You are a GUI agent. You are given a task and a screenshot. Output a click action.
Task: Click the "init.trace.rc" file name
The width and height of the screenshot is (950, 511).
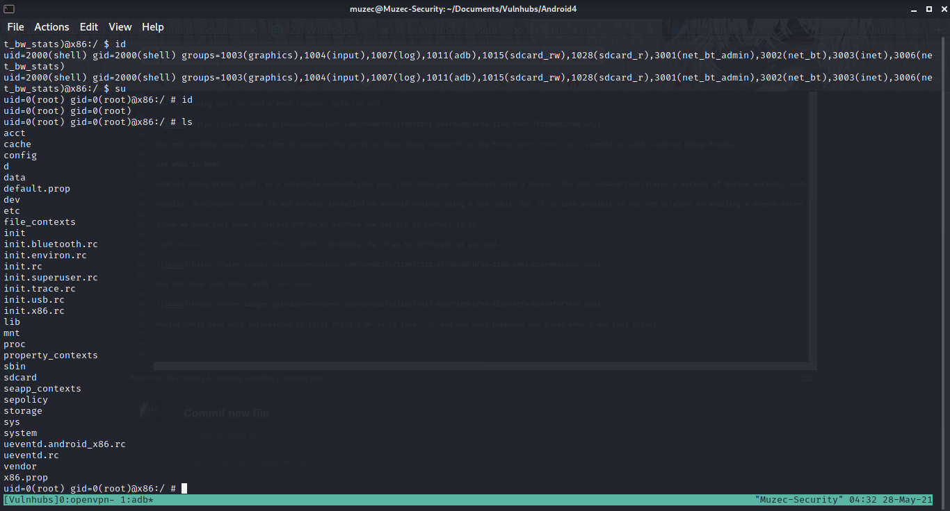click(x=40, y=289)
